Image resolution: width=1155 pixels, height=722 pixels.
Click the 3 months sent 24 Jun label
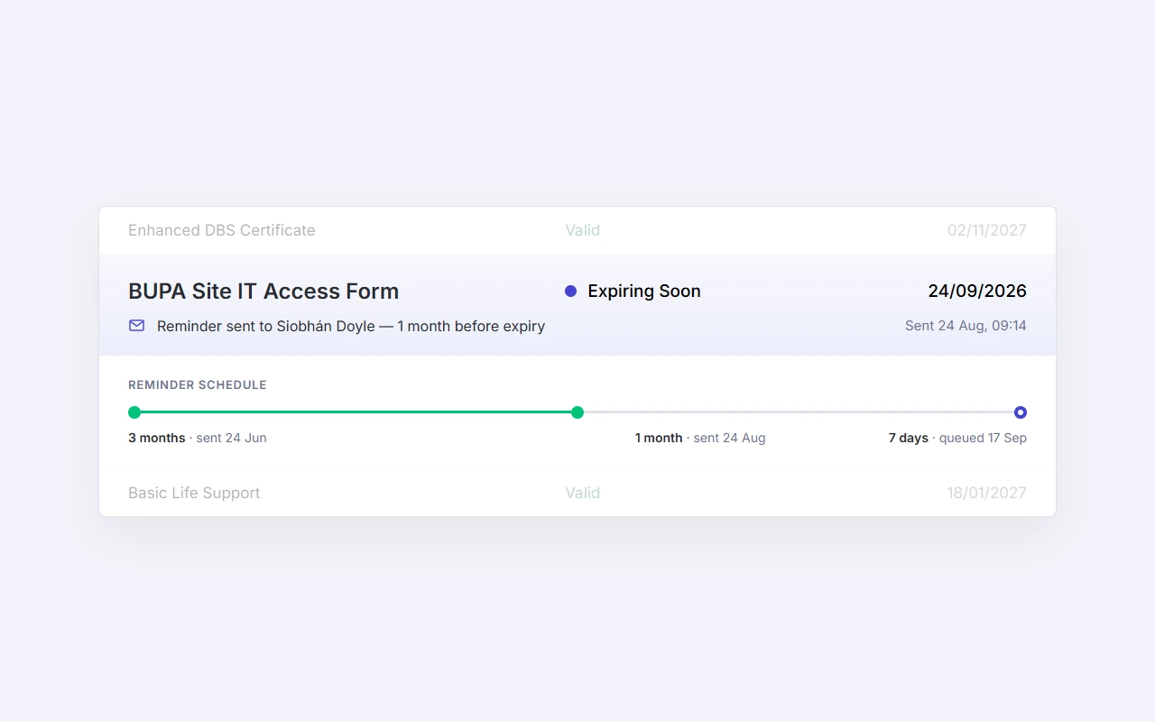(x=198, y=438)
